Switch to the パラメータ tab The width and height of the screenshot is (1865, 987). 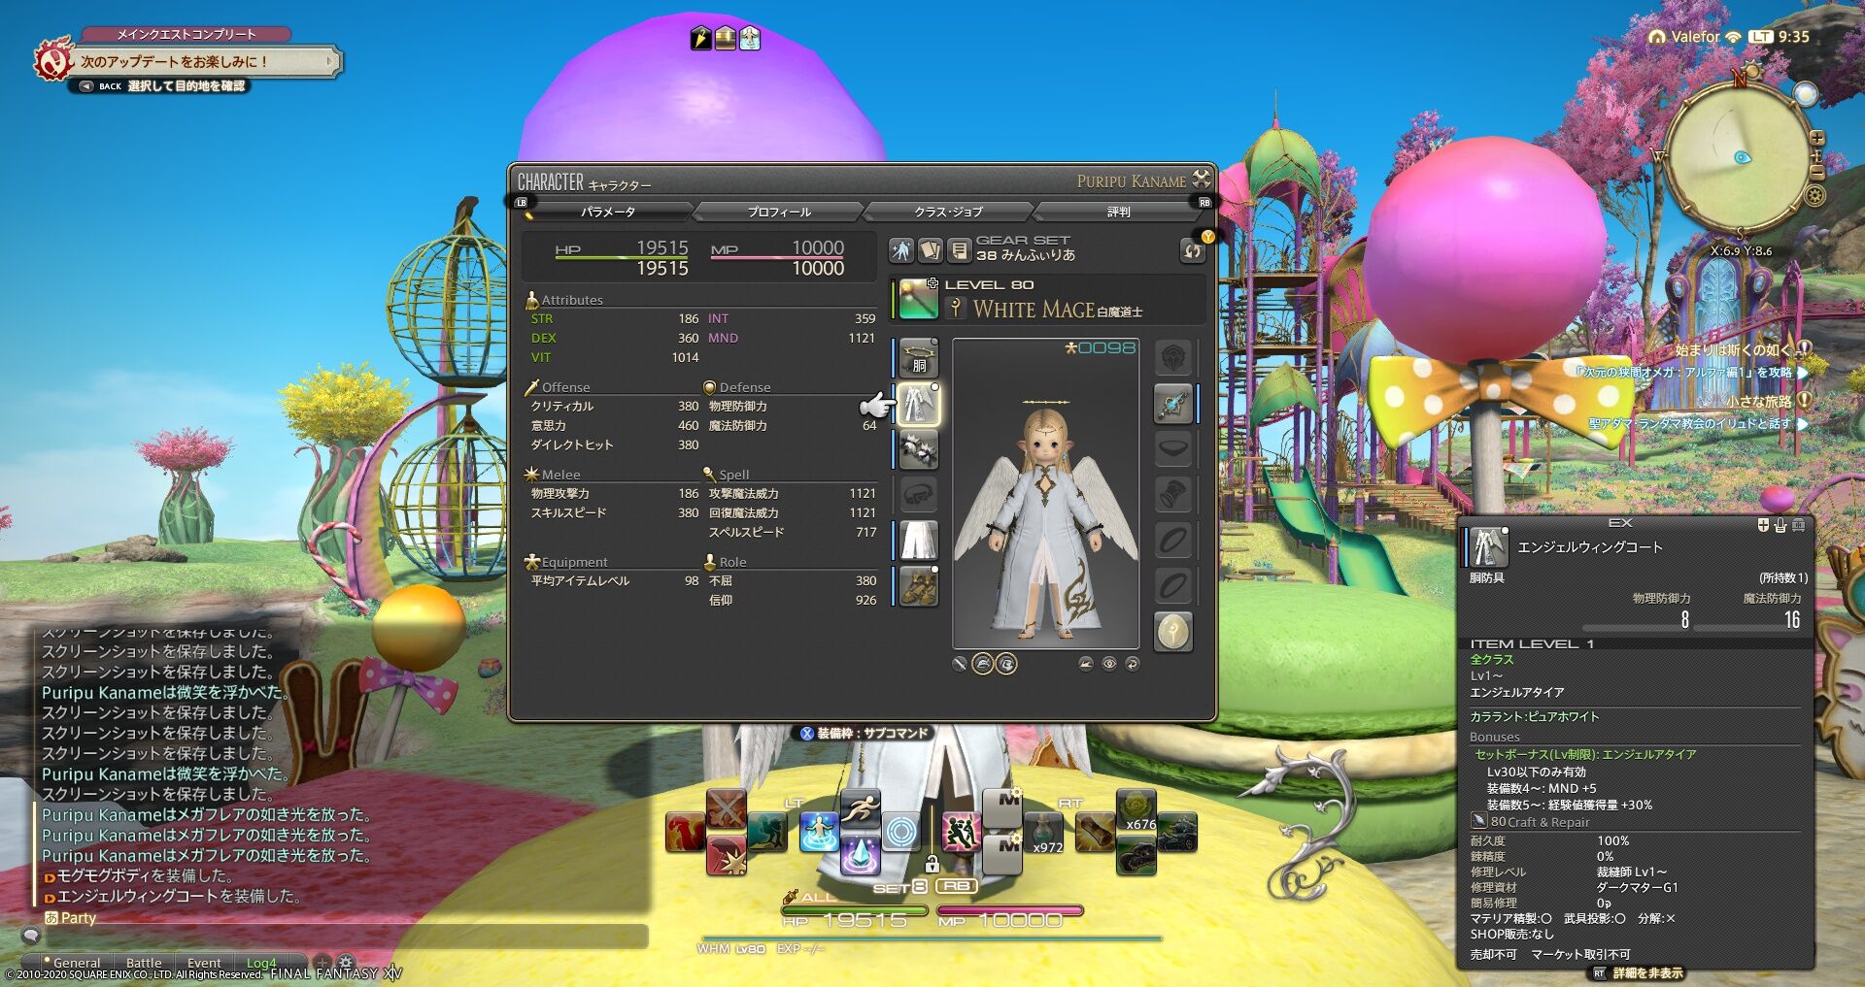608,212
